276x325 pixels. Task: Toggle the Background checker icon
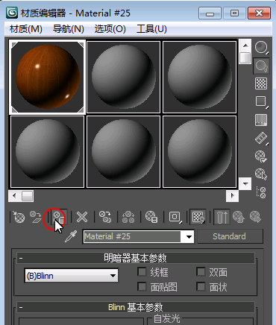(261, 83)
